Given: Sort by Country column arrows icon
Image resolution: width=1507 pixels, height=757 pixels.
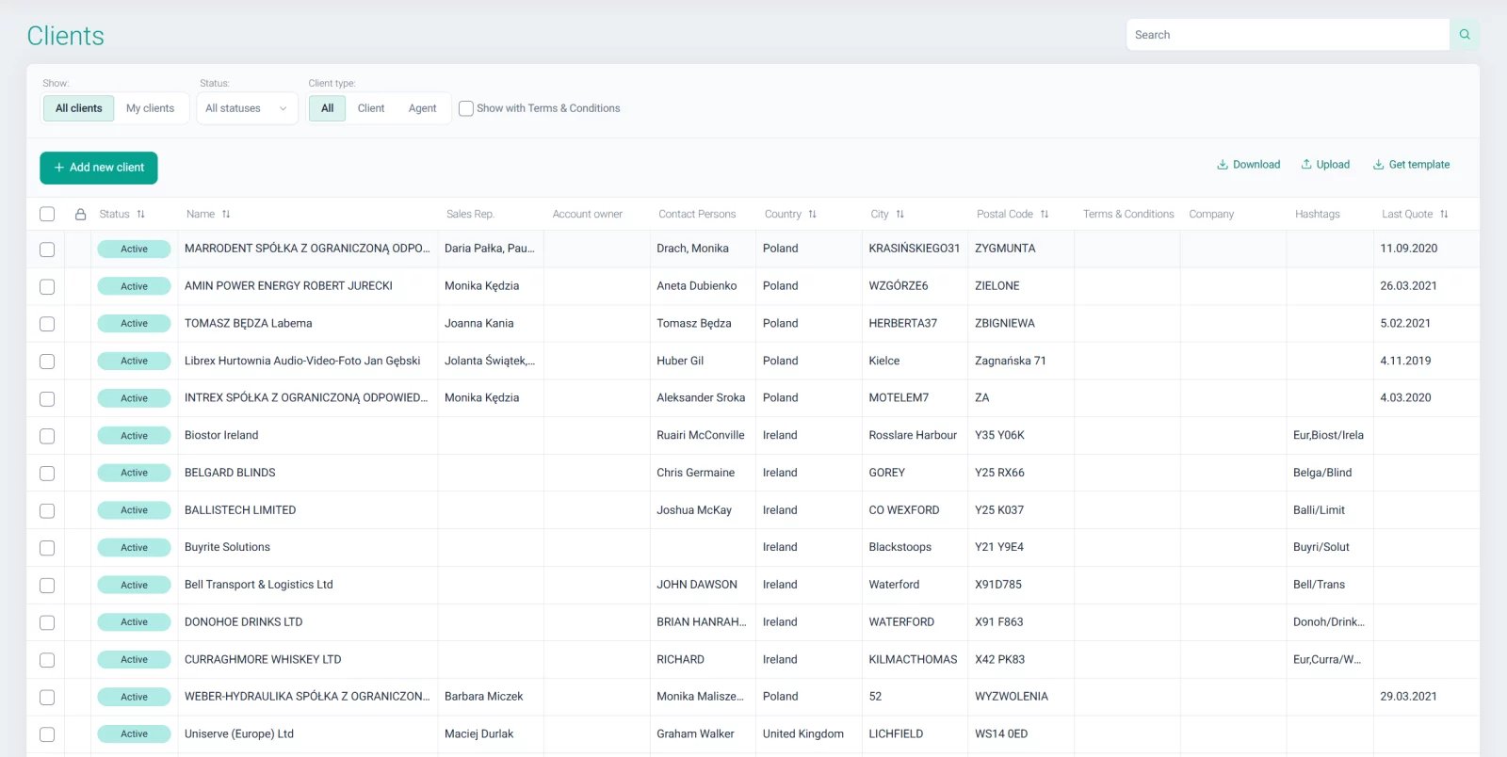Looking at the screenshot, I should (813, 215).
